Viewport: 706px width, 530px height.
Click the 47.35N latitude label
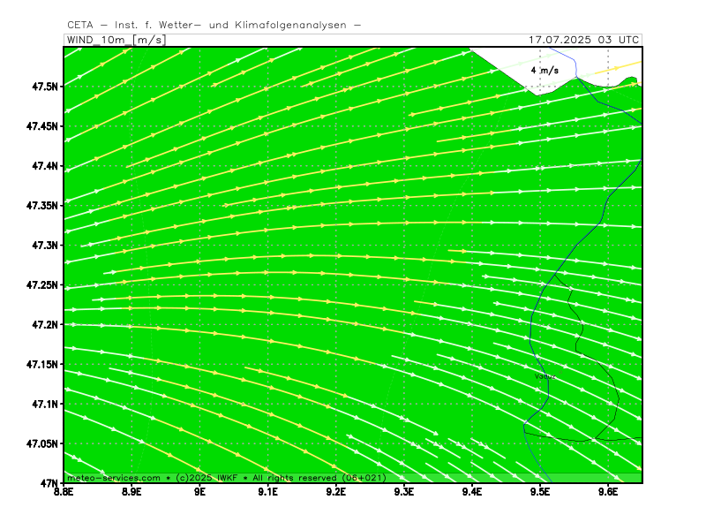pos(42,206)
